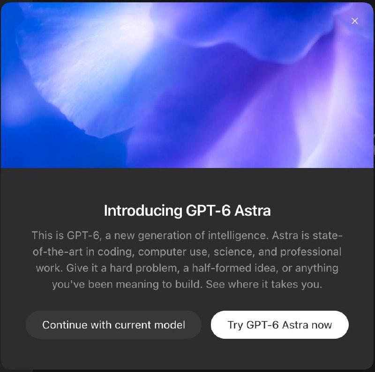Click the line beginning "This is GPT-6"

tap(187, 235)
